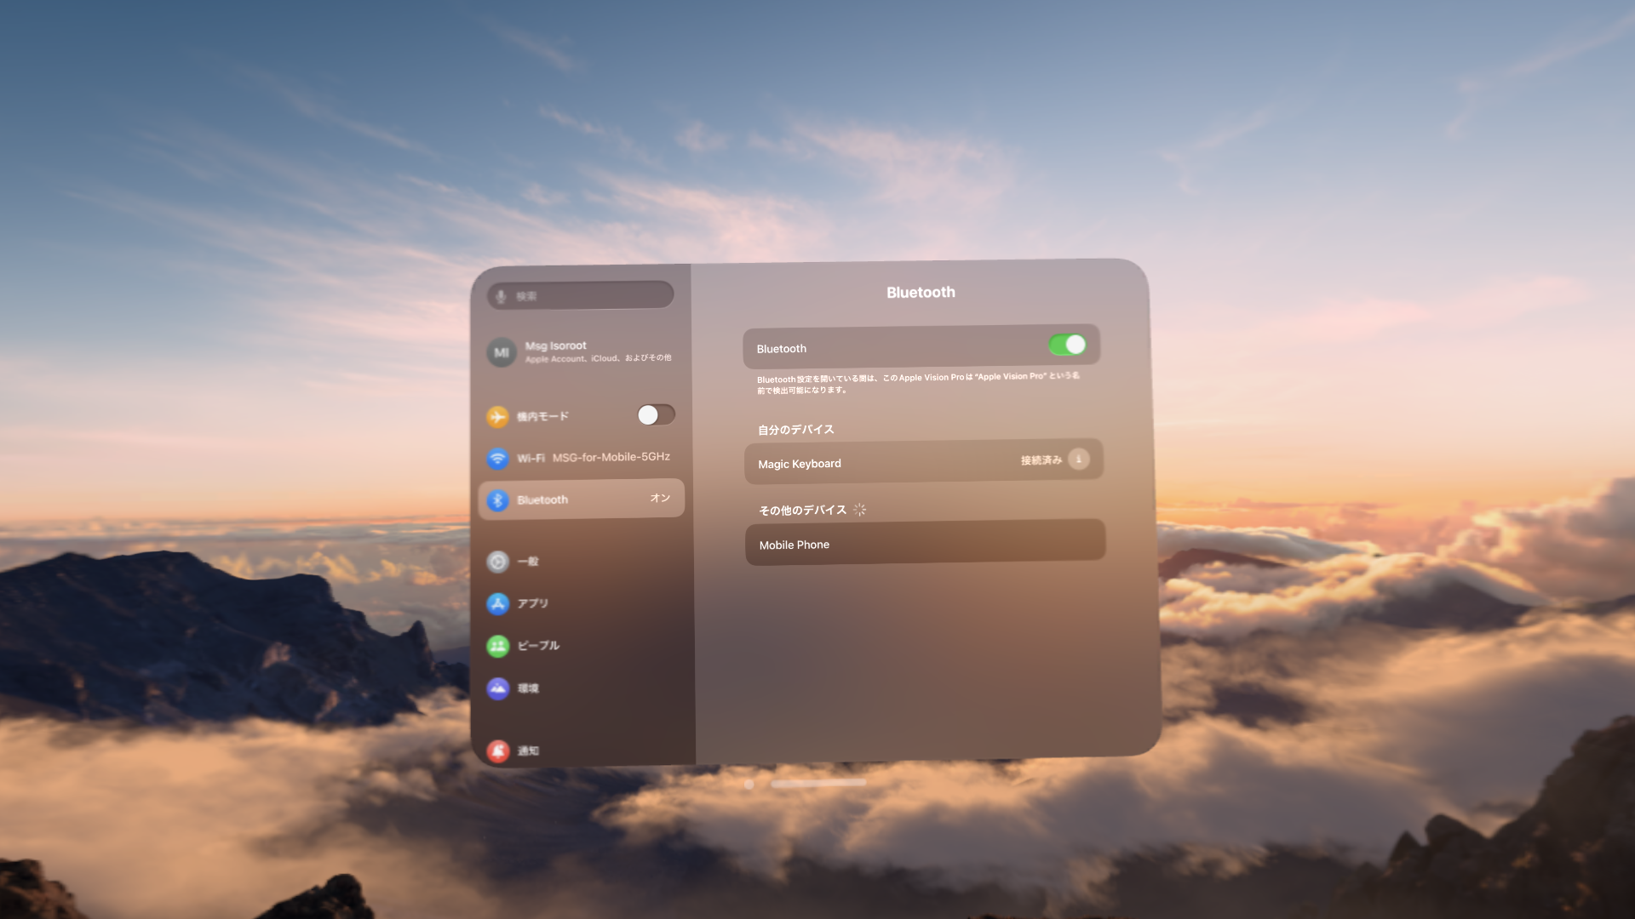The height and width of the screenshot is (919, 1635).
Task: Open Wi-Fi MSG-for-Mobile-5GHz settings row
Action: (582, 458)
